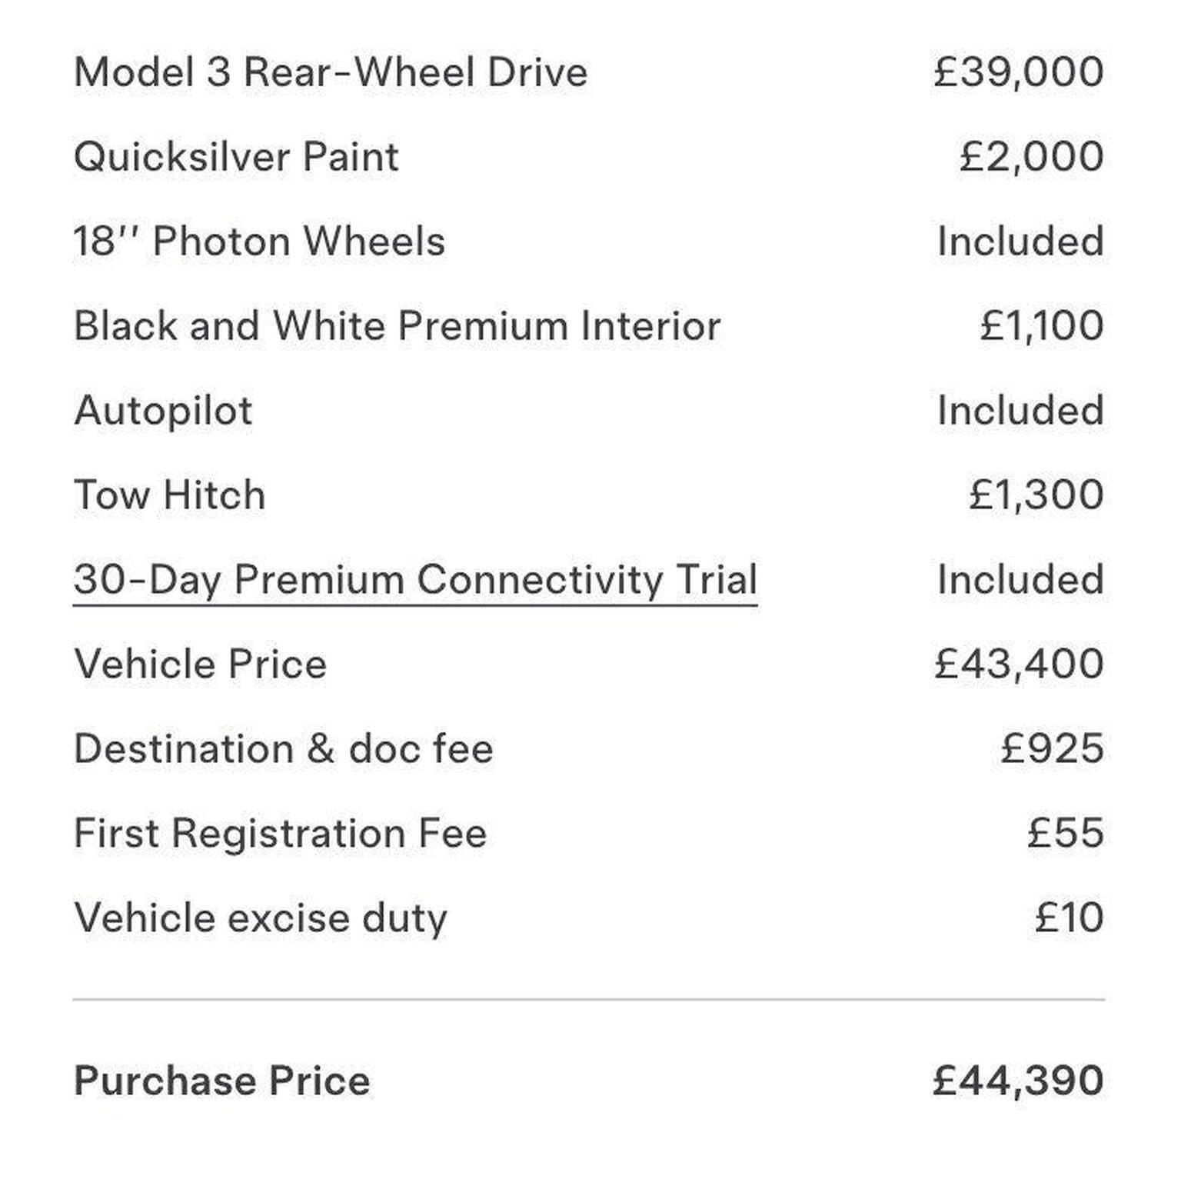1181x1199 pixels.
Task: Select the £44,390 total purchase amount
Action: 1018,1081
